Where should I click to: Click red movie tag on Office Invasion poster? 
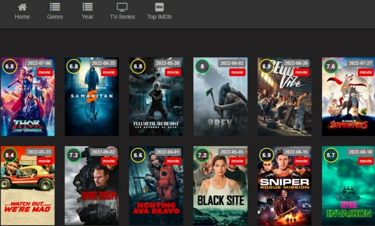point(366,161)
